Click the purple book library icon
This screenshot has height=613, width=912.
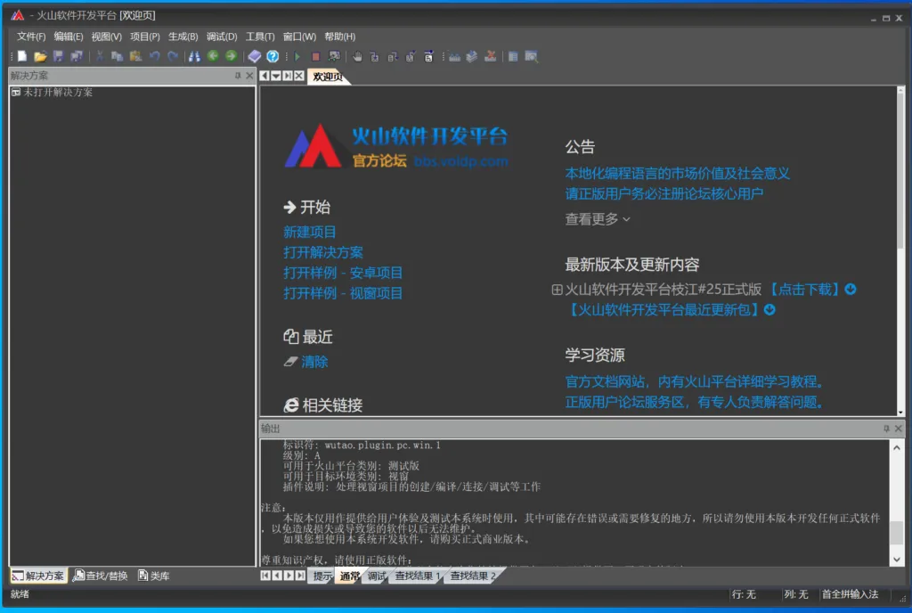254,56
